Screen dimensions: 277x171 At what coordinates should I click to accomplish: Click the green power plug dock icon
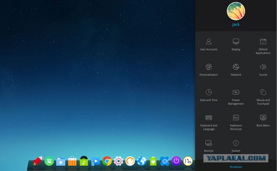153,161
